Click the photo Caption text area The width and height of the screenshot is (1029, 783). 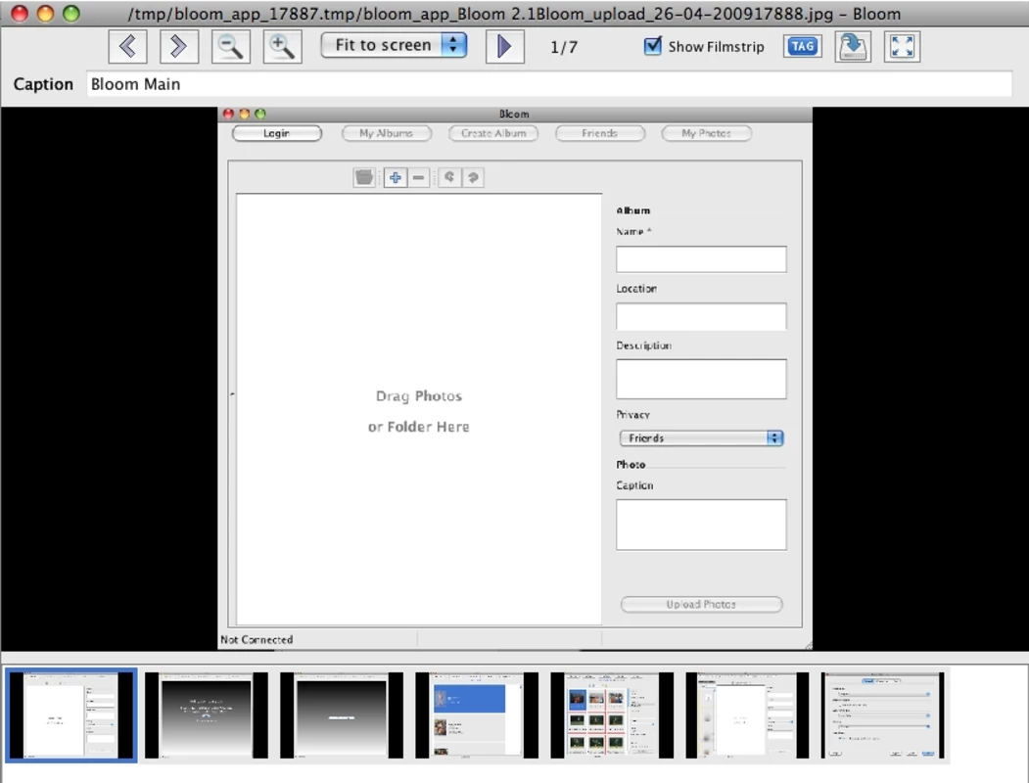[701, 525]
